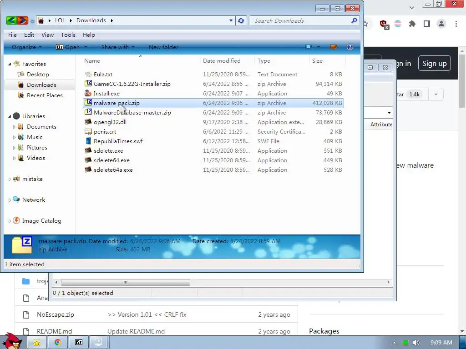Viewport: 466px width, 349px height.
Task: Click Sign up on the GitHub page
Action: [x=435, y=63]
